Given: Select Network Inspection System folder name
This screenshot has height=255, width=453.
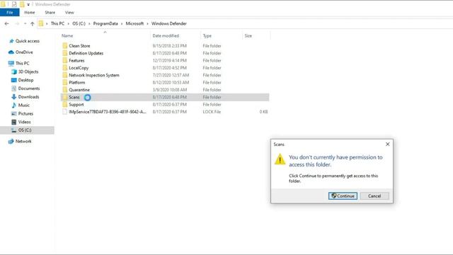Looking at the screenshot, I should (94, 75).
